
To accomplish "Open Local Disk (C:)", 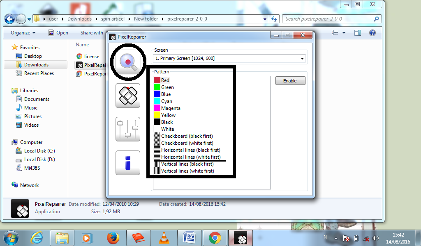I will [35, 151].
